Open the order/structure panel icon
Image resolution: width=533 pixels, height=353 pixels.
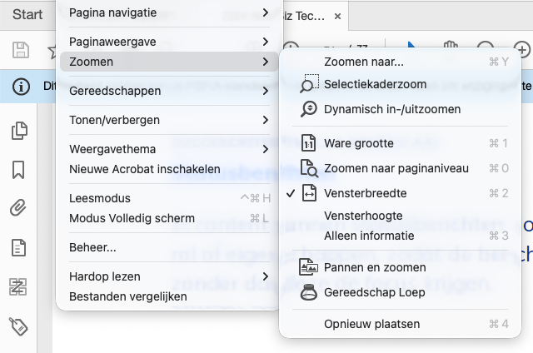[18, 286]
